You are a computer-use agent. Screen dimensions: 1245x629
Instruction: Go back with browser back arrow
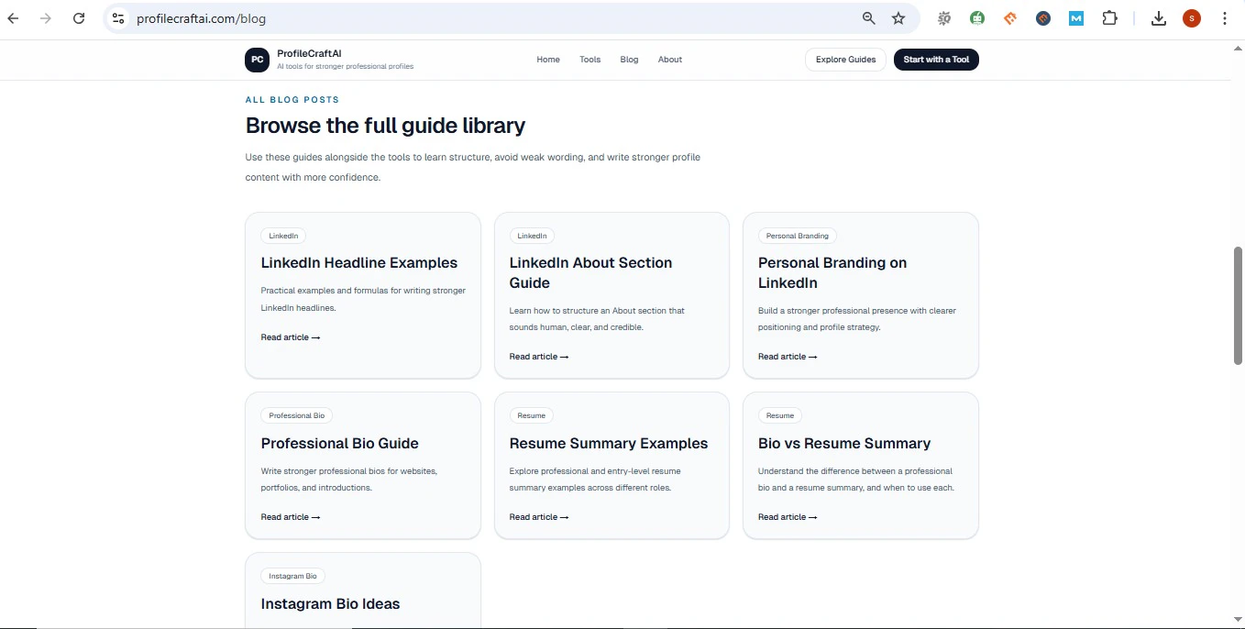pyautogui.click(x=13, y=18)
